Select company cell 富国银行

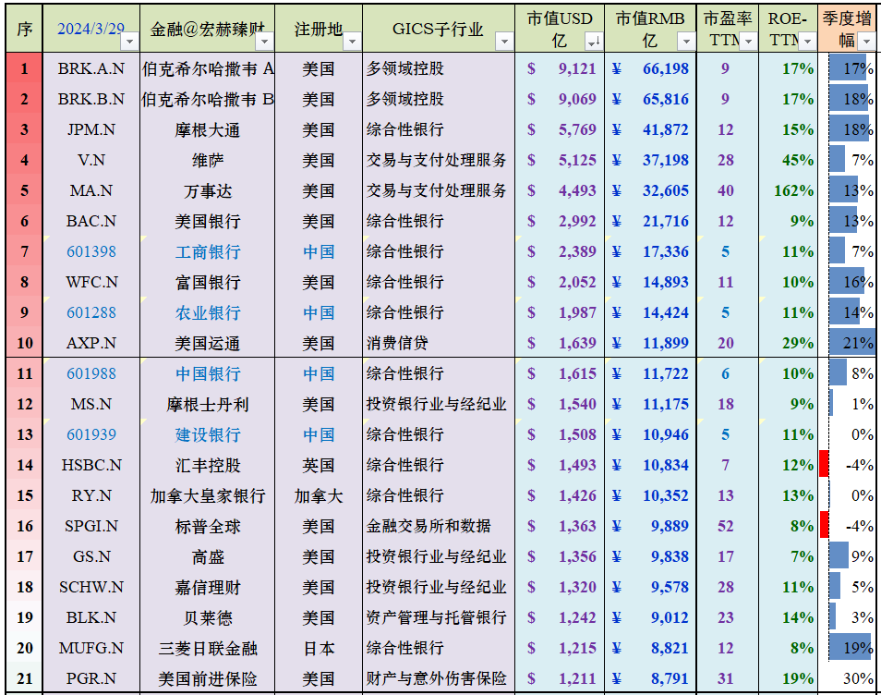[x=208, y=282]
